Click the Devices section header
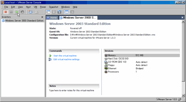This screenshot has width=186, height=102. pos(142,51)
